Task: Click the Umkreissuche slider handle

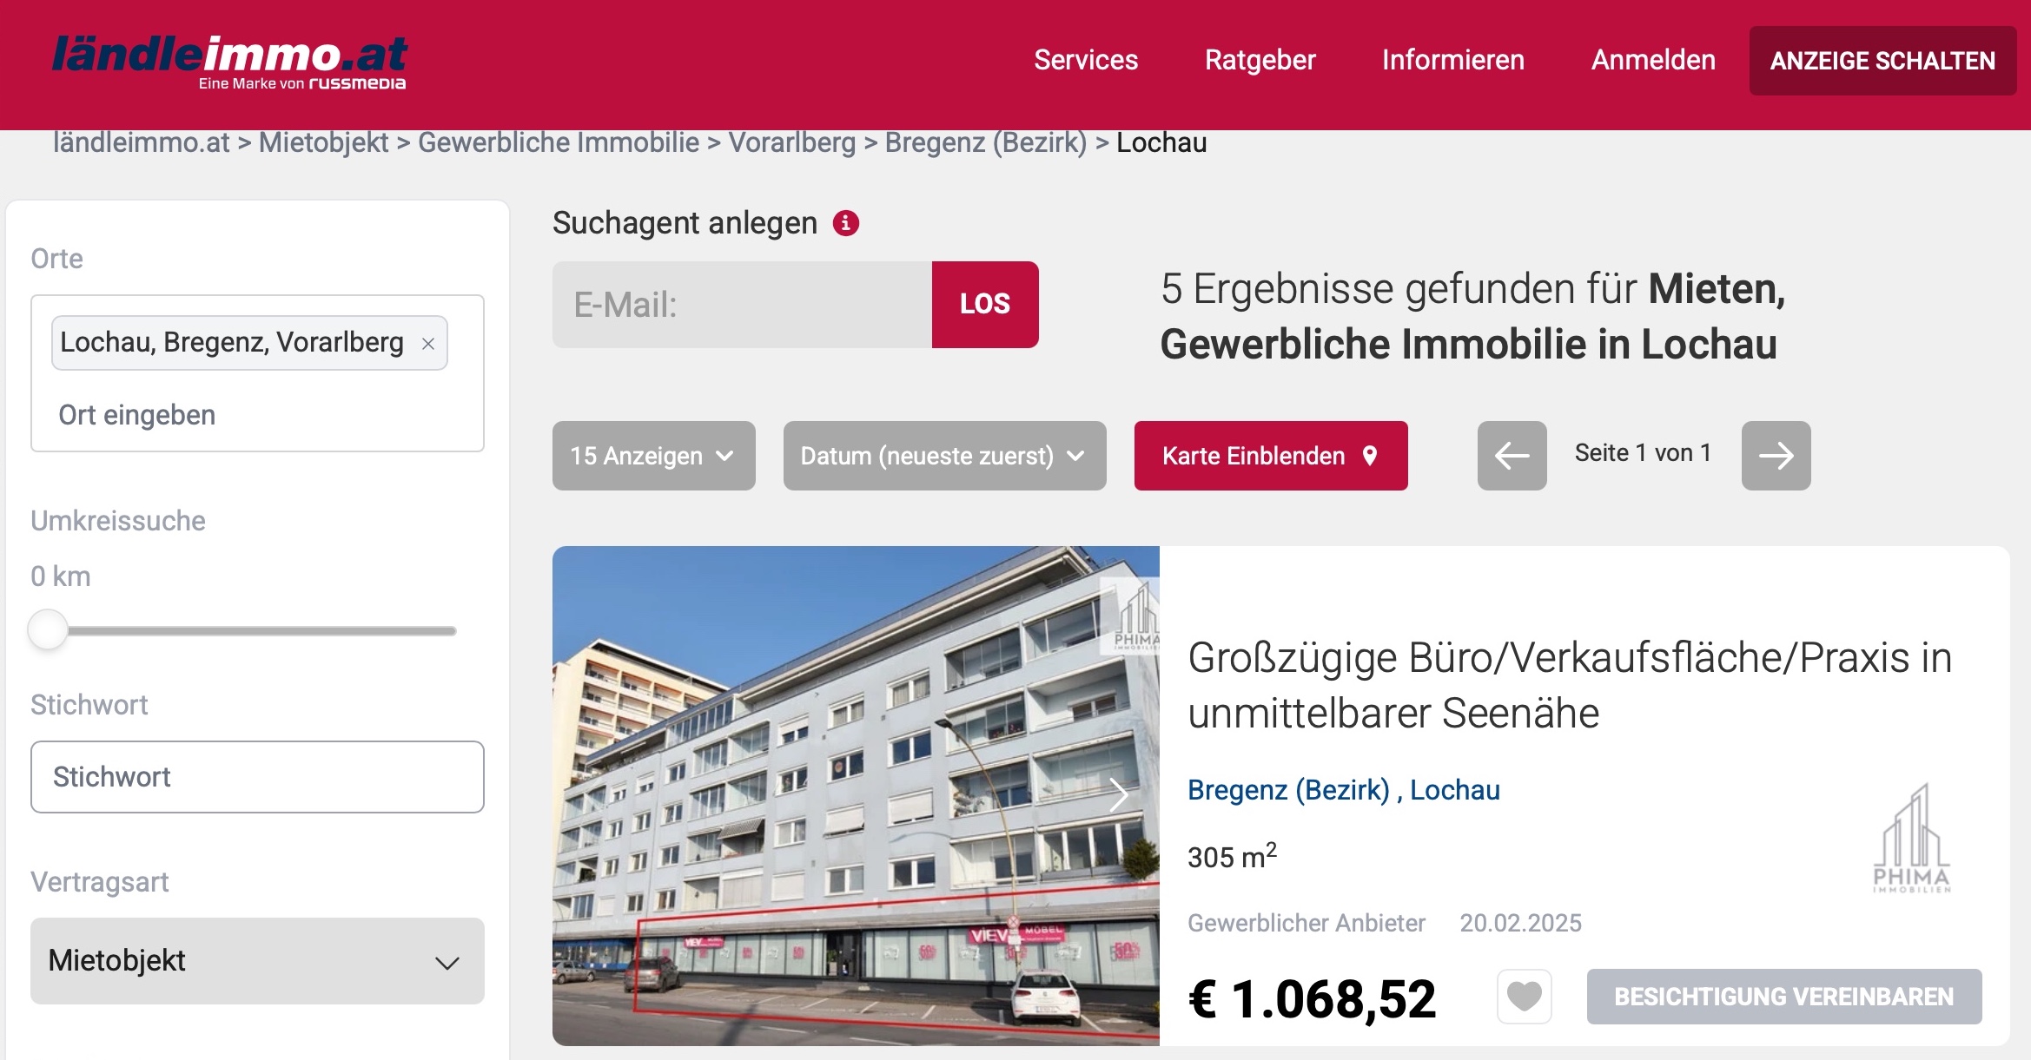Action: (48, 629)
